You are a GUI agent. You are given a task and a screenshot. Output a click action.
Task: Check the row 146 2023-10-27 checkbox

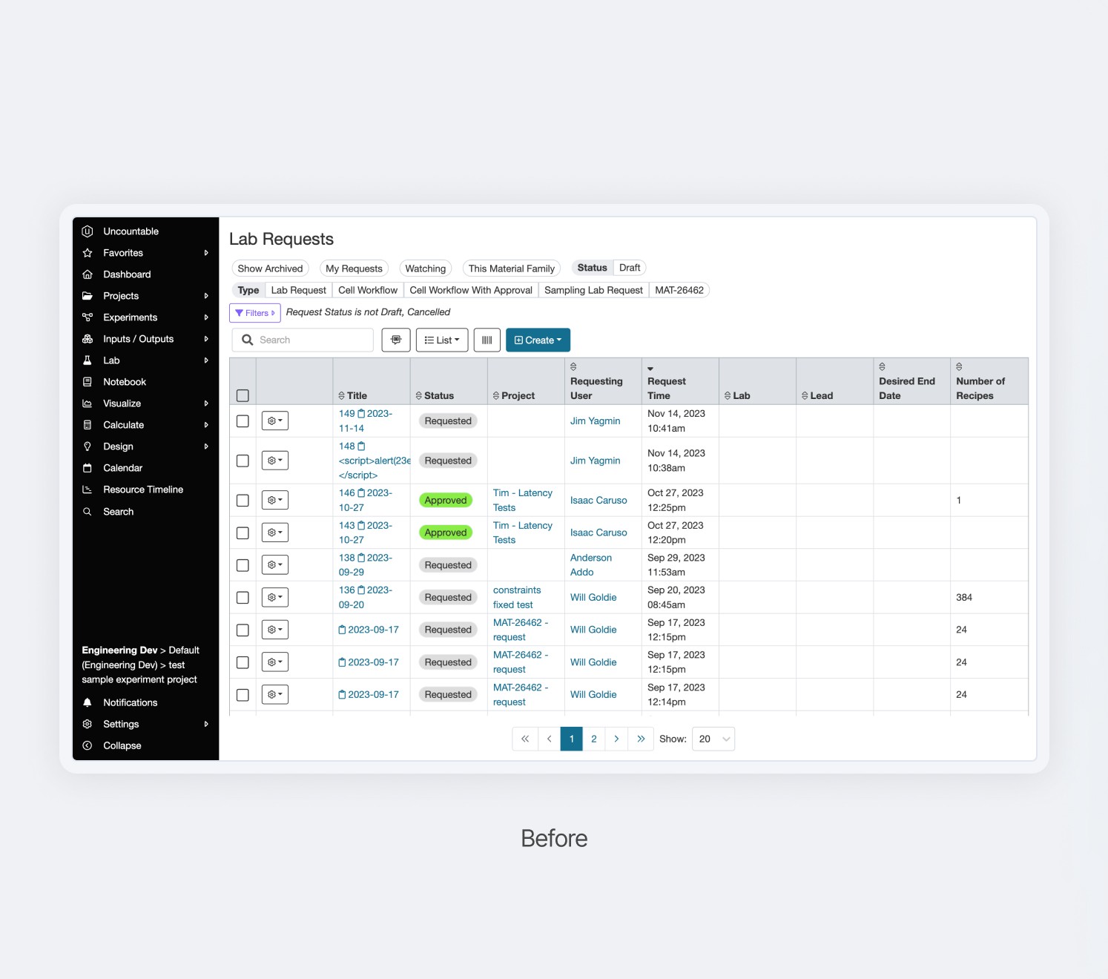(243, 501)
